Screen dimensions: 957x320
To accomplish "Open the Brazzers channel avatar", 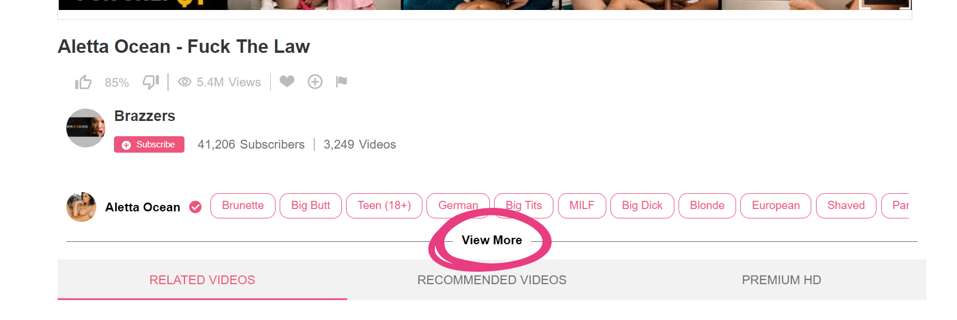I will tap(86, 128).
